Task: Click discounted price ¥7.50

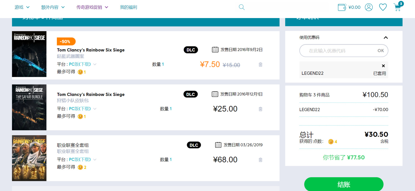Action: coord(210,65)
